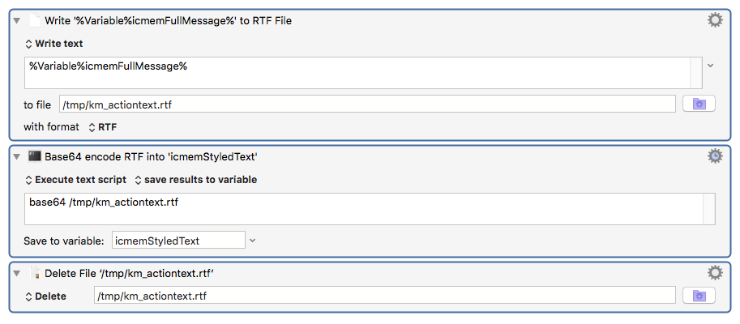The image size is (740, 324).
Task: Collapse the Write to RTF File action
Action: tap(18, 21)
